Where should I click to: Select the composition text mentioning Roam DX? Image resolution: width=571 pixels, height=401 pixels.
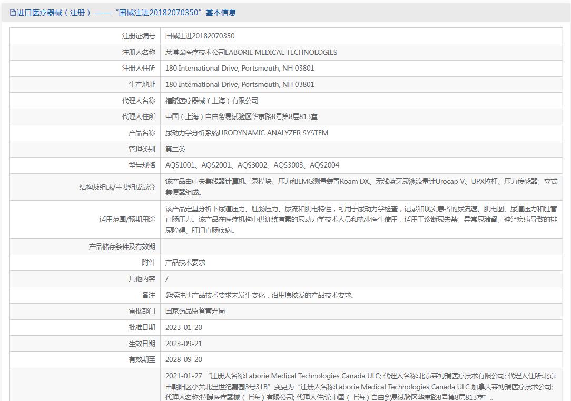(x=361, y=187)
